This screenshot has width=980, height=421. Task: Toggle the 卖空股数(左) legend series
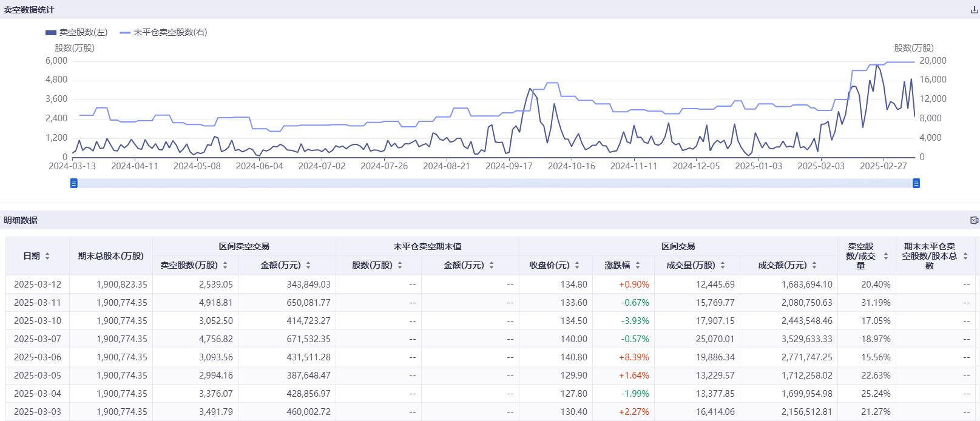point(76,32)
